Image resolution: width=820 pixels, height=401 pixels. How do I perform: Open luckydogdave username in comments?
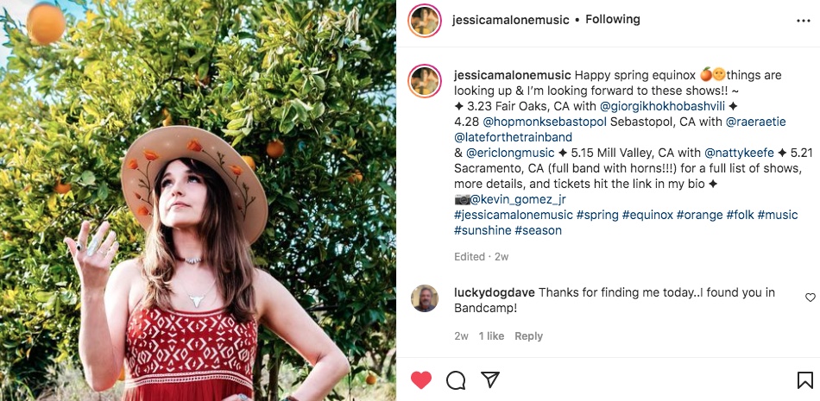pos(495,292)
